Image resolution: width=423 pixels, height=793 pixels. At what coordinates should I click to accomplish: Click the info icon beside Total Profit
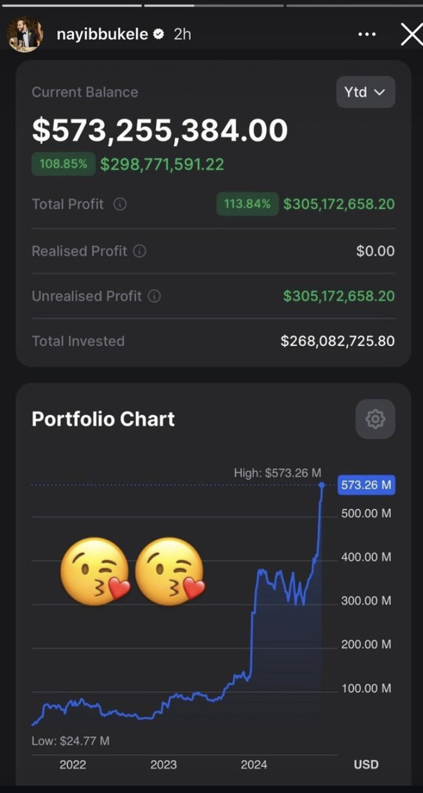click(x=120, y=204)
